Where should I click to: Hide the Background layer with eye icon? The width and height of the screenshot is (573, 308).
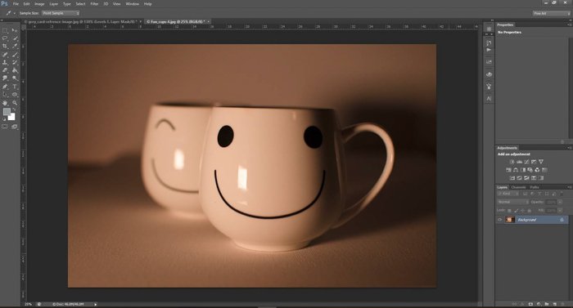point(499,220)
